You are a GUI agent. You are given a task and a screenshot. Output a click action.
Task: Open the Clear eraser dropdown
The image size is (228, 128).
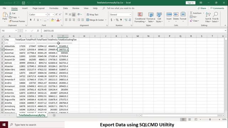click(195, 21)
